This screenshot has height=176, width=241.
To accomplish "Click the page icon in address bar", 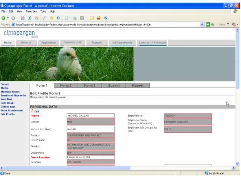I will [13, 25].
